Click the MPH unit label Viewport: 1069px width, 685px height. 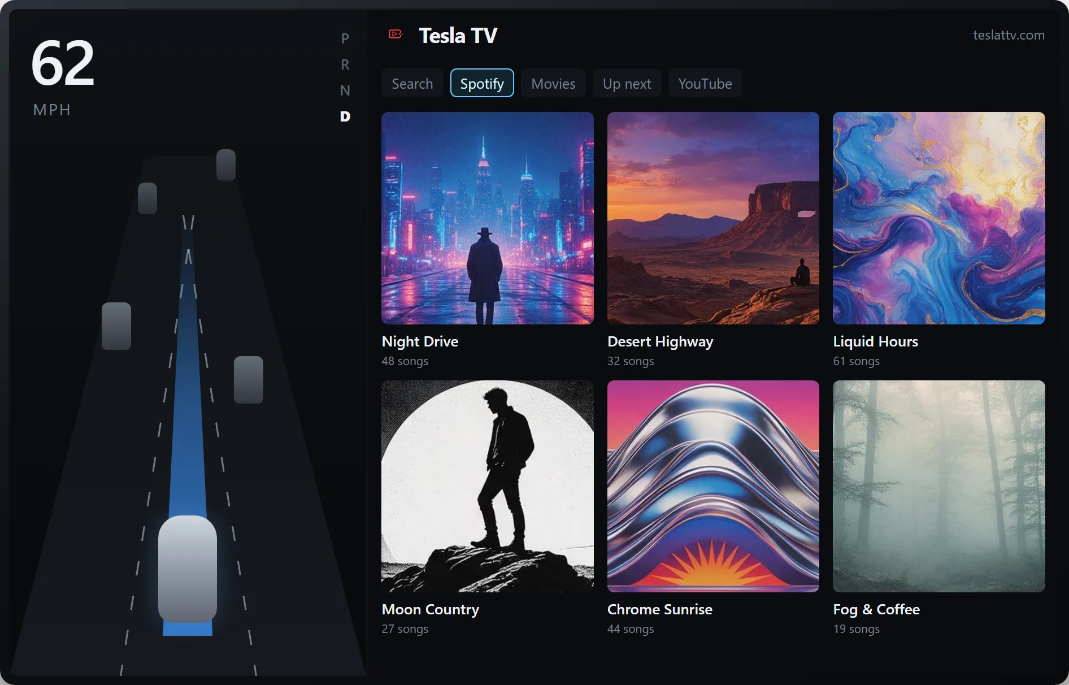(52, 110)
